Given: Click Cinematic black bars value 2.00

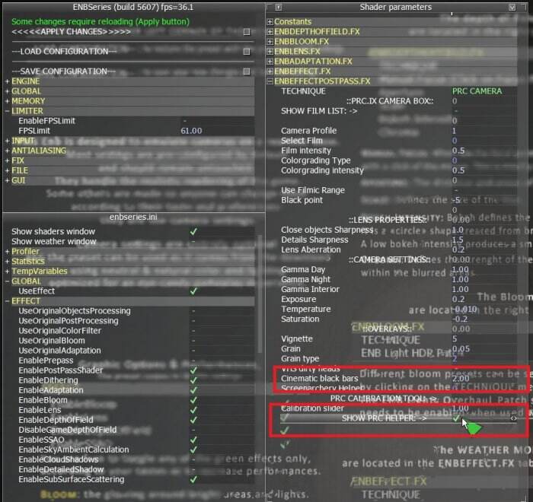Looking at the screenshot, I should pos(461,378).
